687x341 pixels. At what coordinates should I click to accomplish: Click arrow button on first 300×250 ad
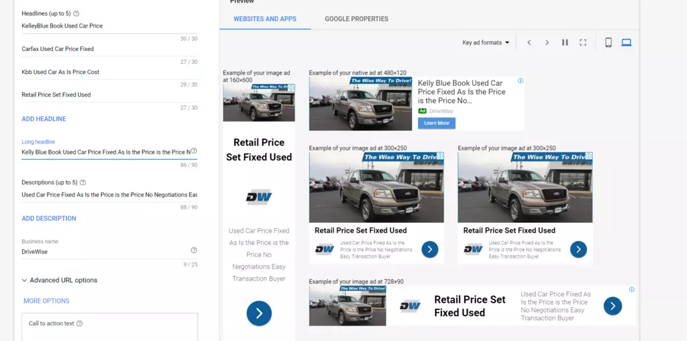coord(430,250)
